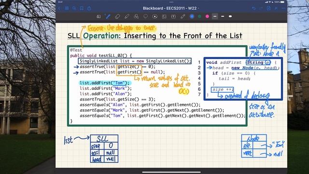Tap the battery indicator in status bar

coord(282,2)
